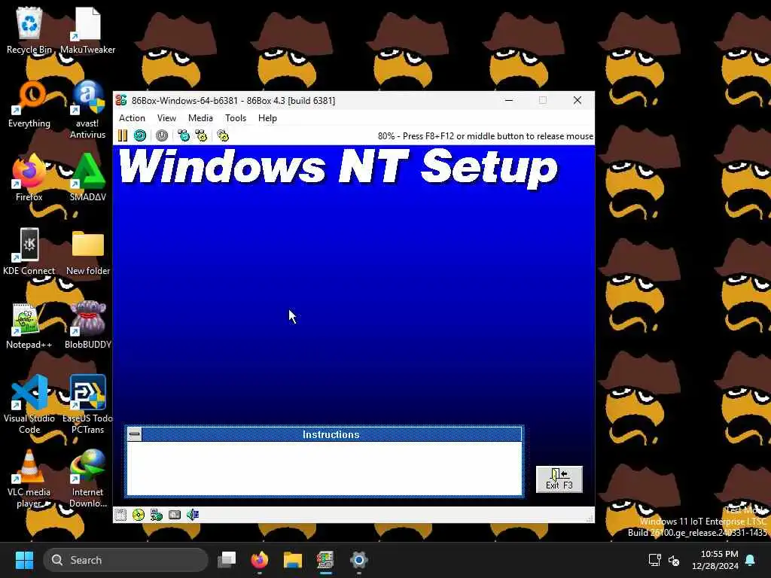
Task: Click the 86Box app icon in title bar
Action: click(121, 100)
